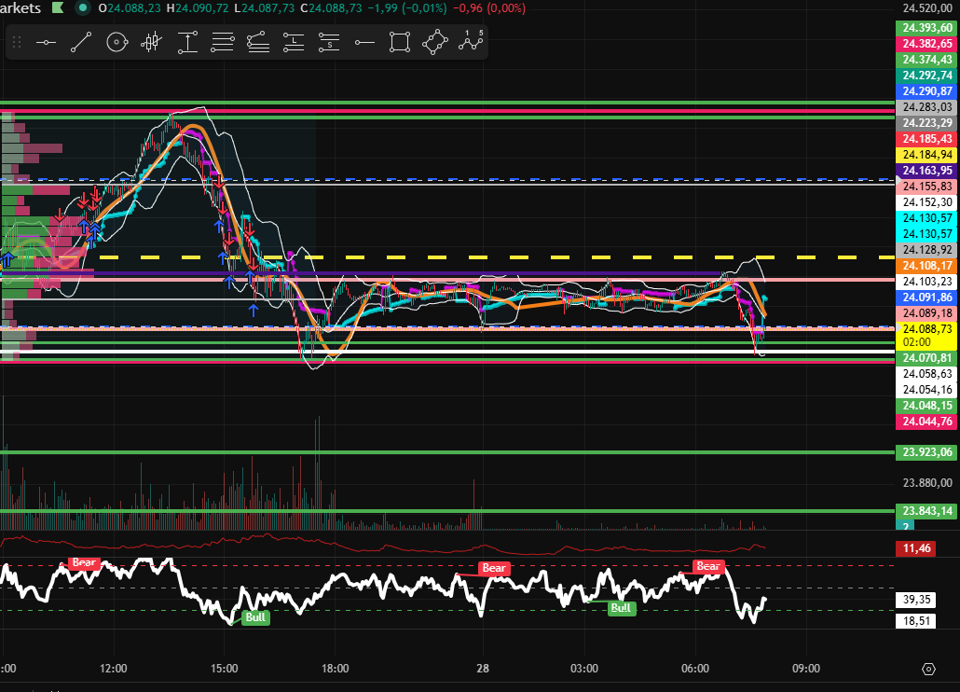Viewport: 960px width, 692px height.
Task: Click the green flag next to symbol name
Action: tap(57, 8)
